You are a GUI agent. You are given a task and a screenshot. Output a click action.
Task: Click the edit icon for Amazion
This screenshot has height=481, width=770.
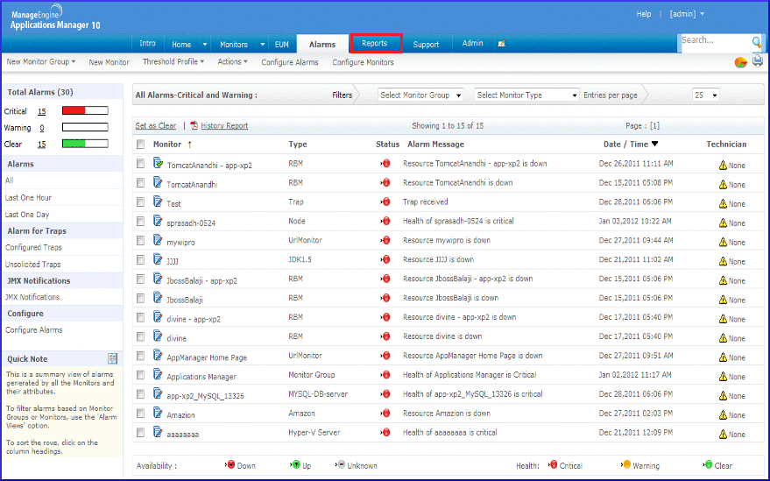point(158,412)
